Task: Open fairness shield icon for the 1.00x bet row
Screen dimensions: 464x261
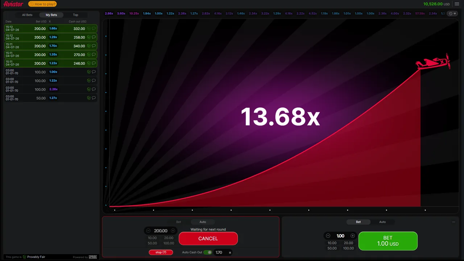Action: tap(89, 72)
